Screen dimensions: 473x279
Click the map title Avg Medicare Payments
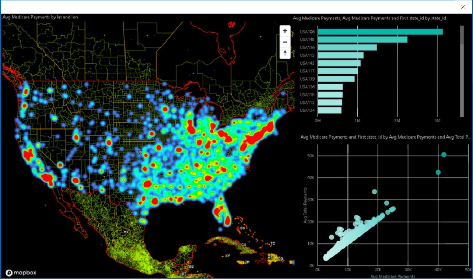point(40,17)
